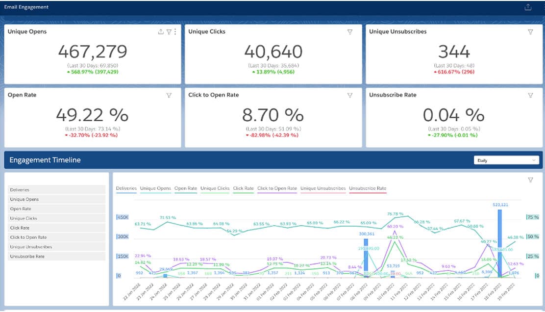The width and height of the screenshot is (545, 312).
Task: Click the 49.22 % Open Rate value
Action: pos(93,115)
